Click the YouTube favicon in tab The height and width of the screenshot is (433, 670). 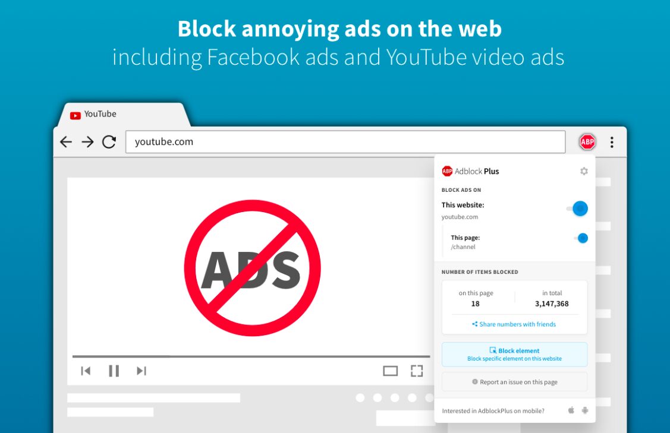[75, 115]
